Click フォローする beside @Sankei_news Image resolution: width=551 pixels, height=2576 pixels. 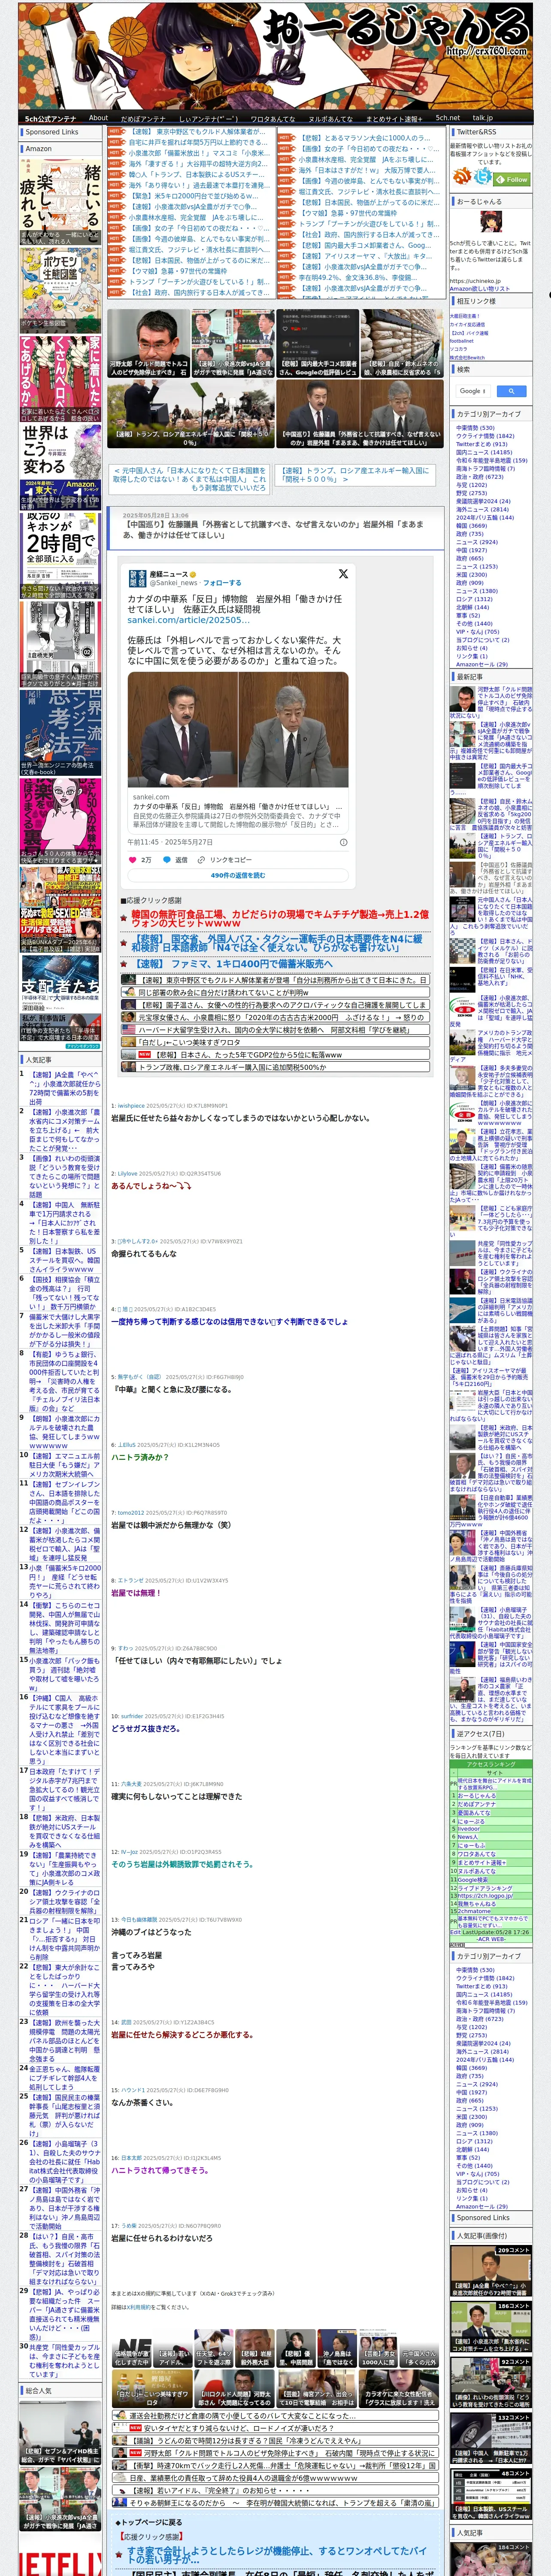pos(222,582)
